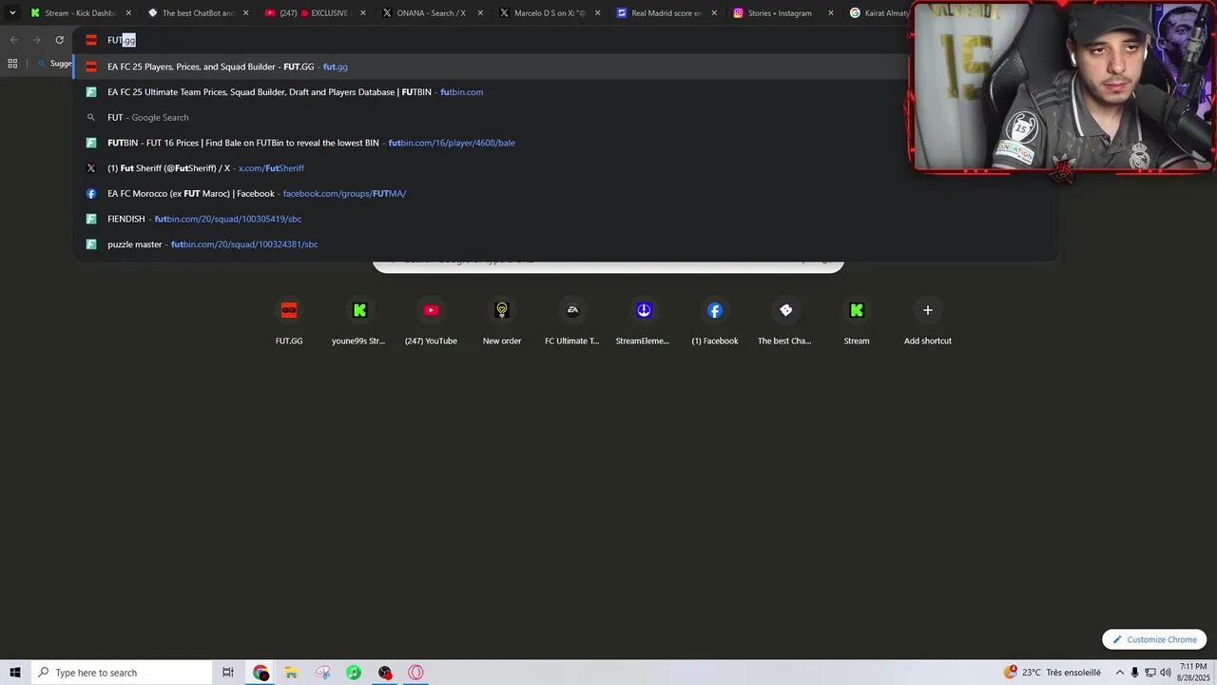
Task: Open the Apps grid icon in bookmarks bar
Action: click(x=12, y=64)
